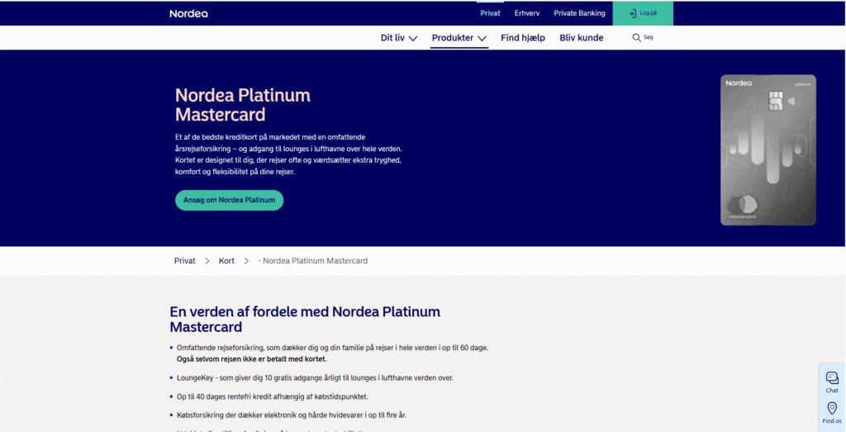Follow the Kort breadcrumb link
846x432 pixels.
(x=226, y=261)
